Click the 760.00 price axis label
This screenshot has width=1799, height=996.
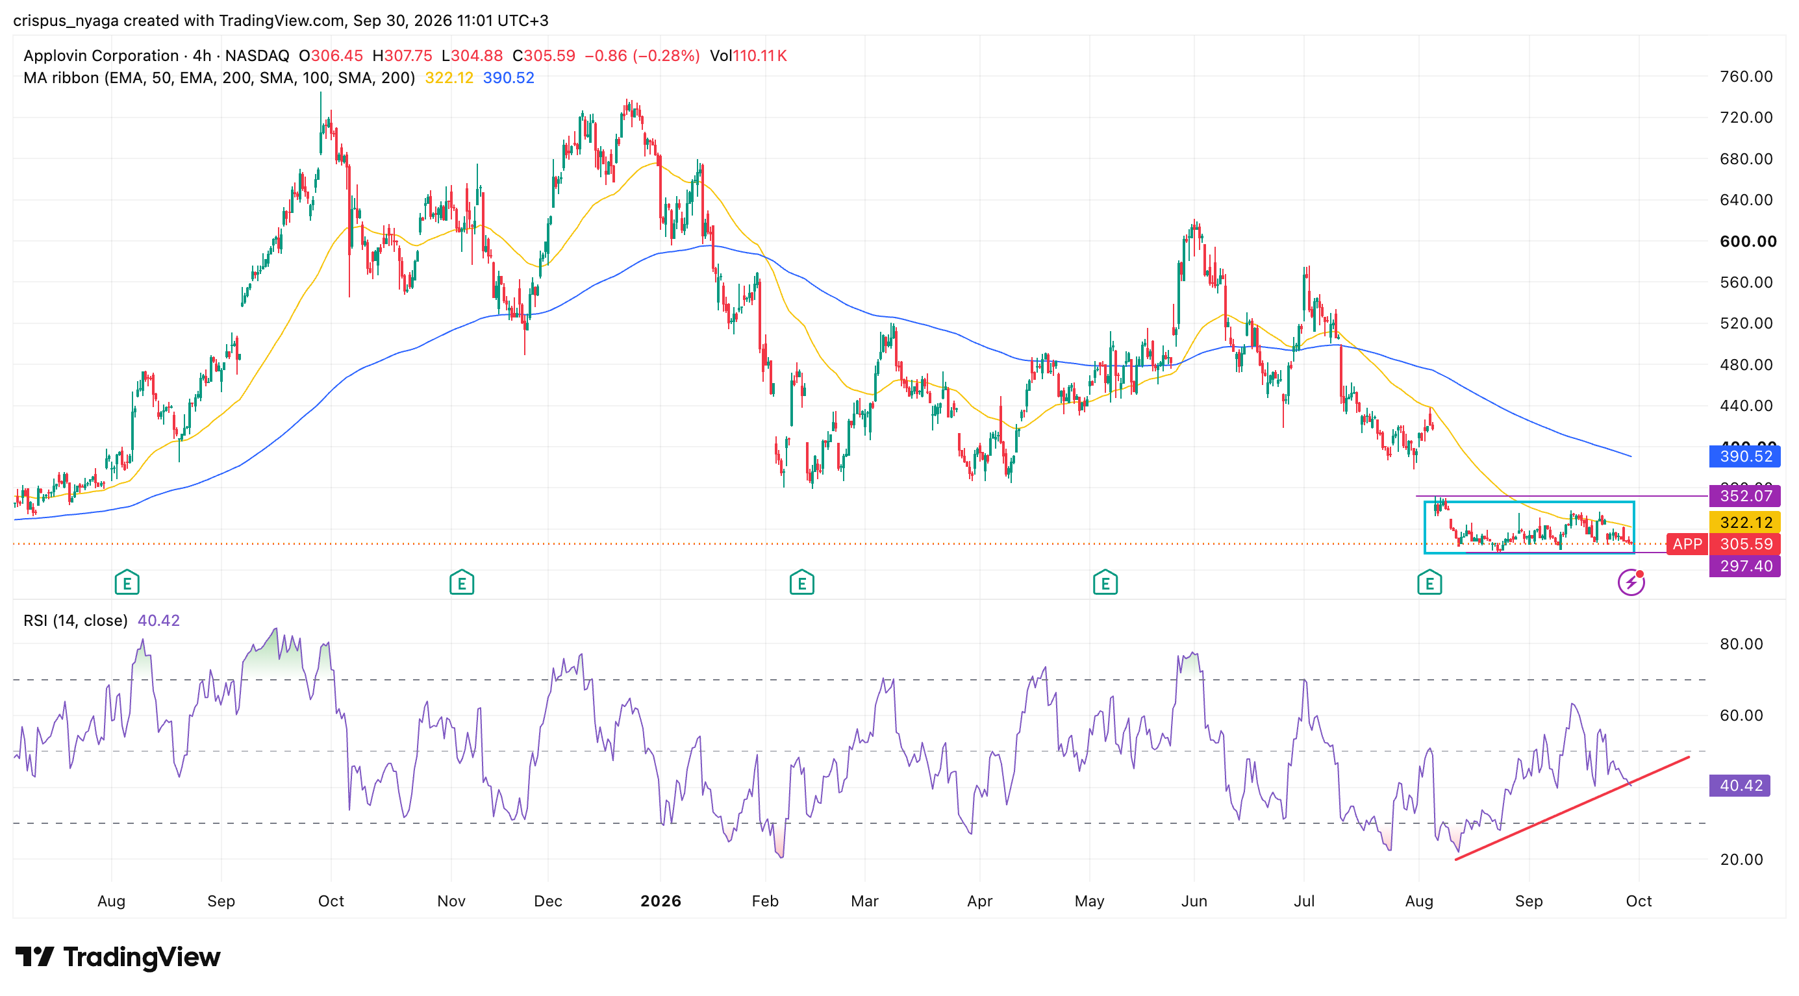pyautogui.click(x=1746, y=77)
